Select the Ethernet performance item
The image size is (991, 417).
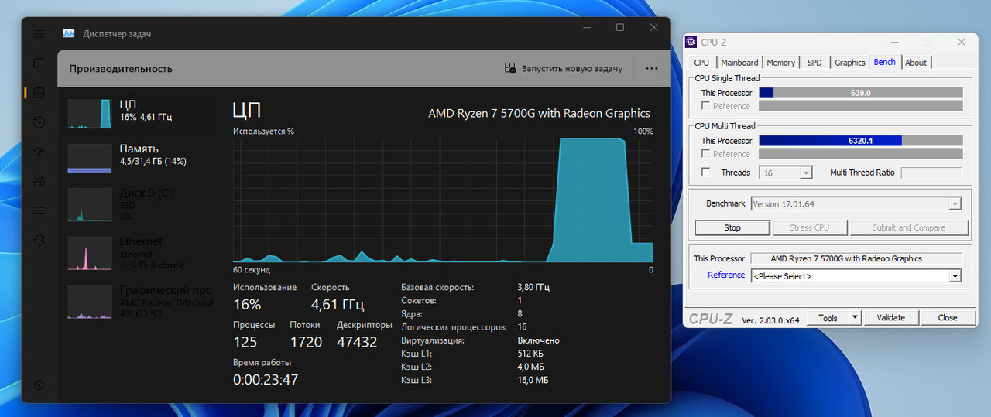click(x=139, y=252)
